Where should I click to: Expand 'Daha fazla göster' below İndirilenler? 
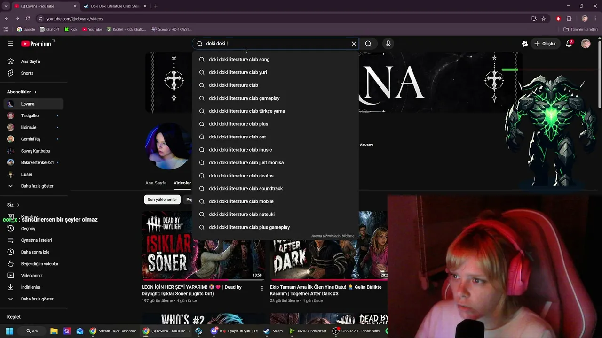coord(33,299)
